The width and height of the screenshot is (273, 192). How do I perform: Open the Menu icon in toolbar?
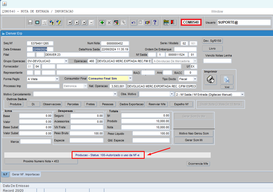click(166, 22)
